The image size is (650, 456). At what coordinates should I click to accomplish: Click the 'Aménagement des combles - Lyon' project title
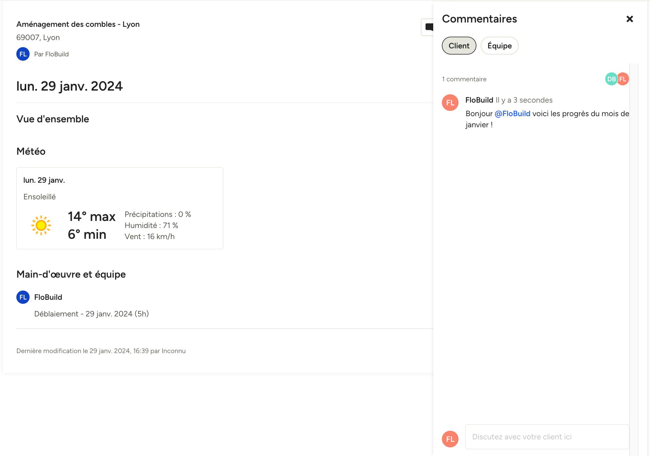(x=78, y=24)
